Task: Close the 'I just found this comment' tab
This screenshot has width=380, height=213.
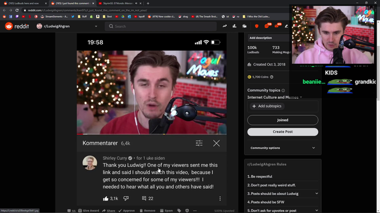Action: point(93,4)
